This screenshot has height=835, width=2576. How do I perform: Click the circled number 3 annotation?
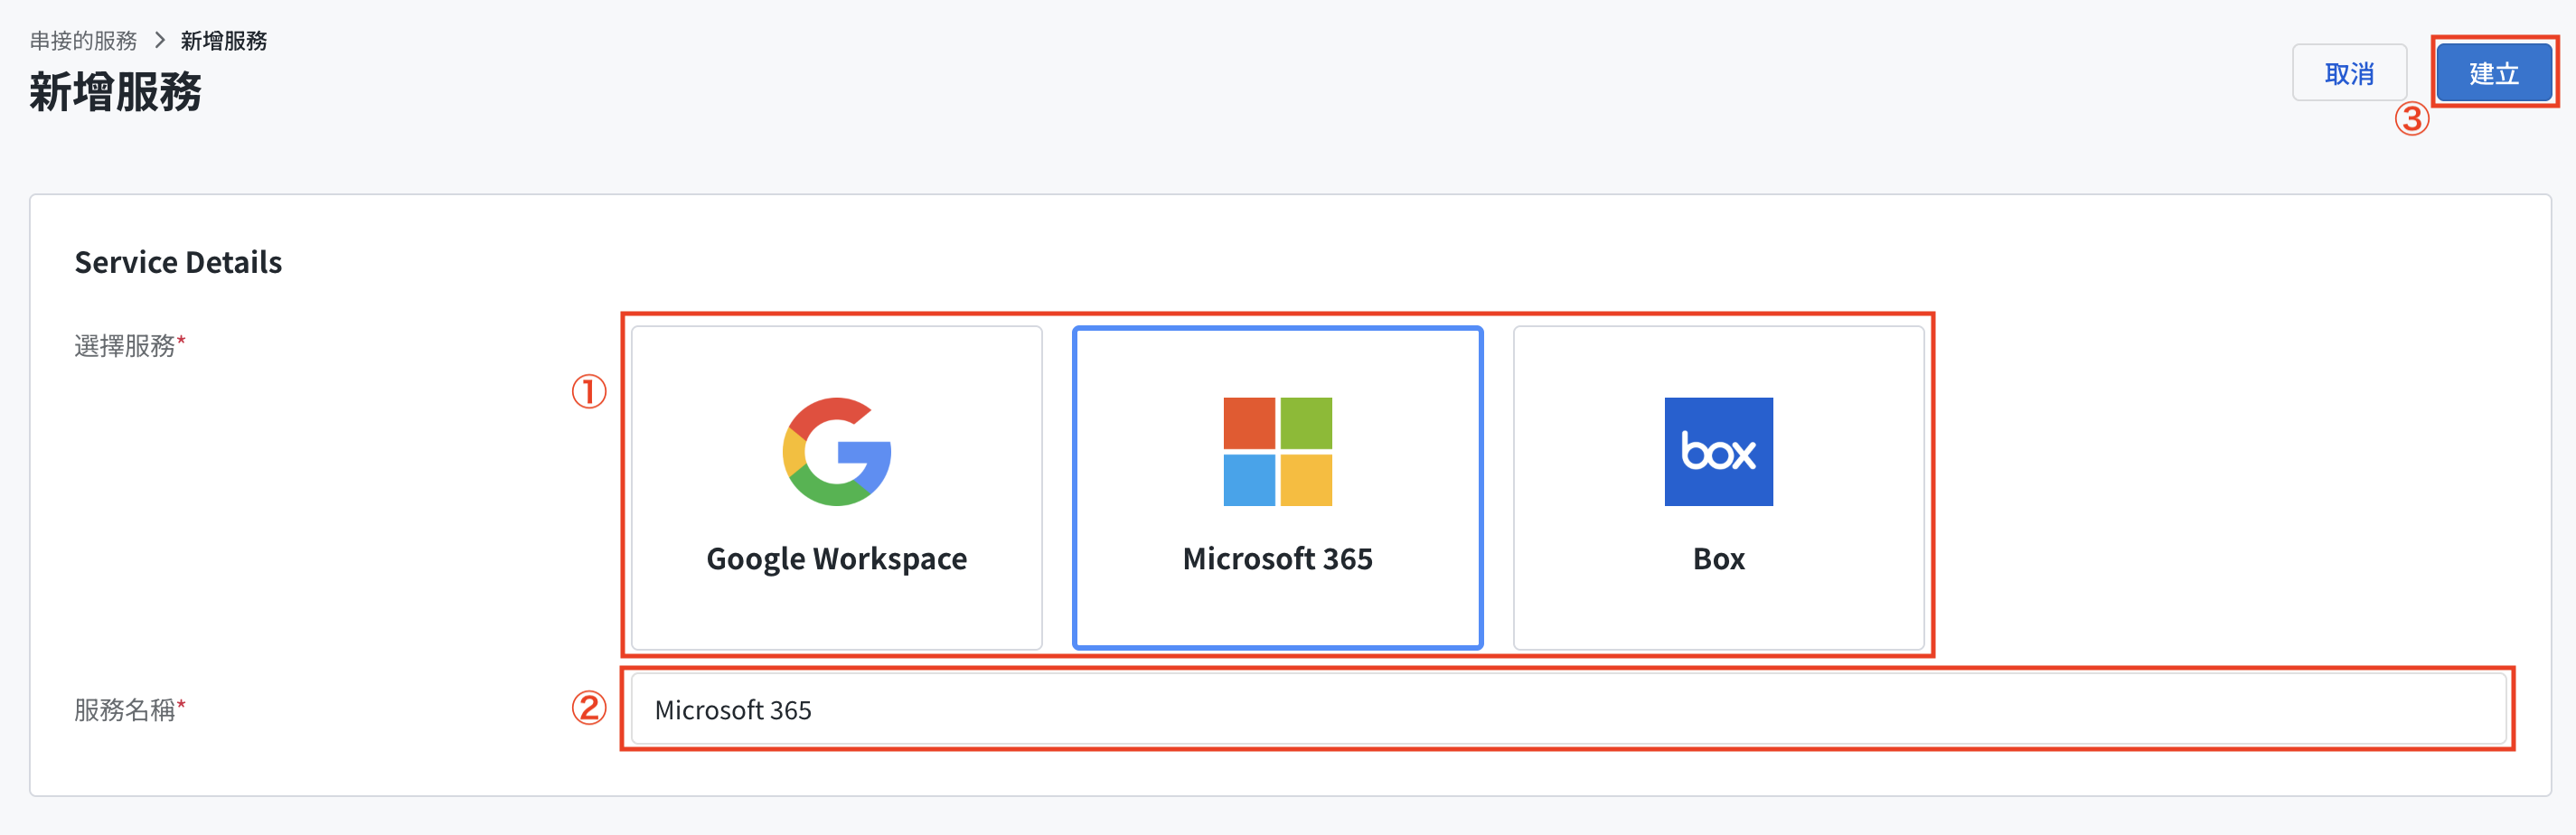(x=2411, y=119)
